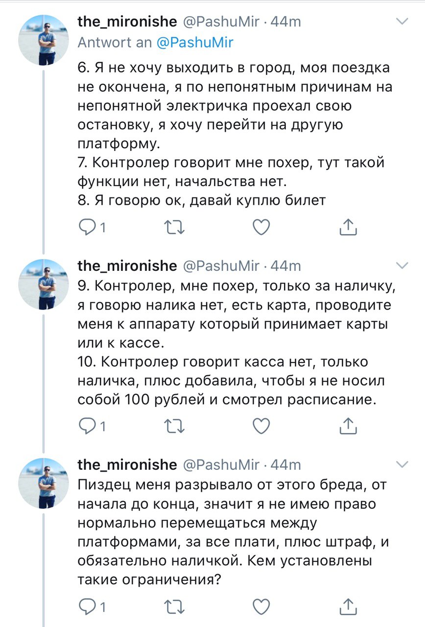
Task: Retweet the last tweet about штраф
Action: [x=175, y=605]
